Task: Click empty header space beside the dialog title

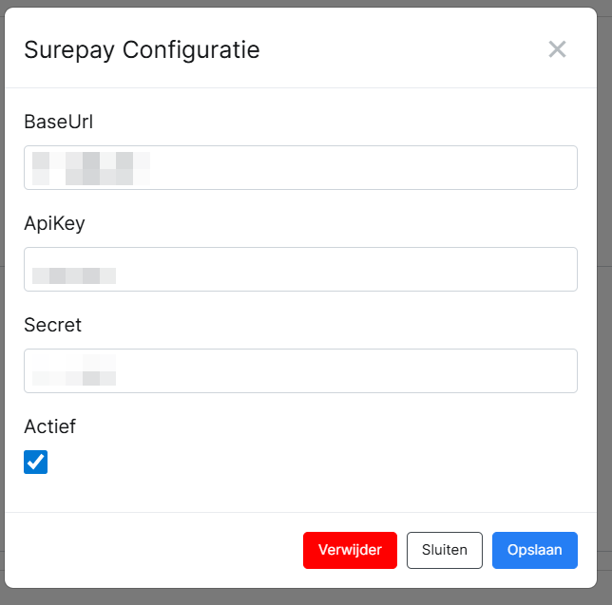Action: (399, 49)
